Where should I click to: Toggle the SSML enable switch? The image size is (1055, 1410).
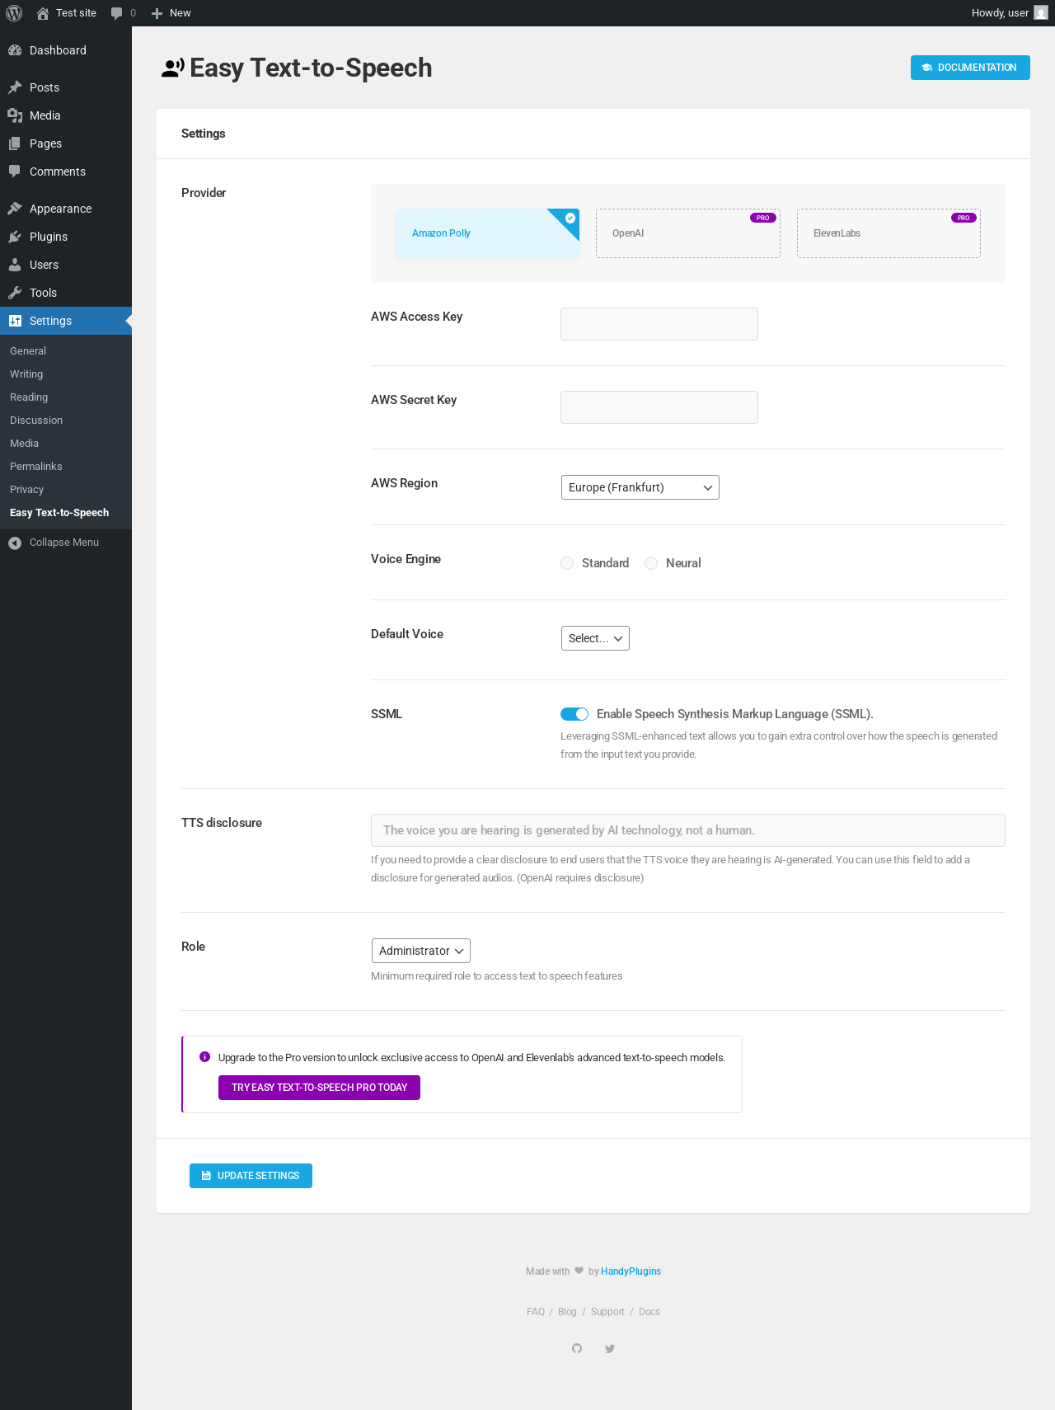pos(574,714)
